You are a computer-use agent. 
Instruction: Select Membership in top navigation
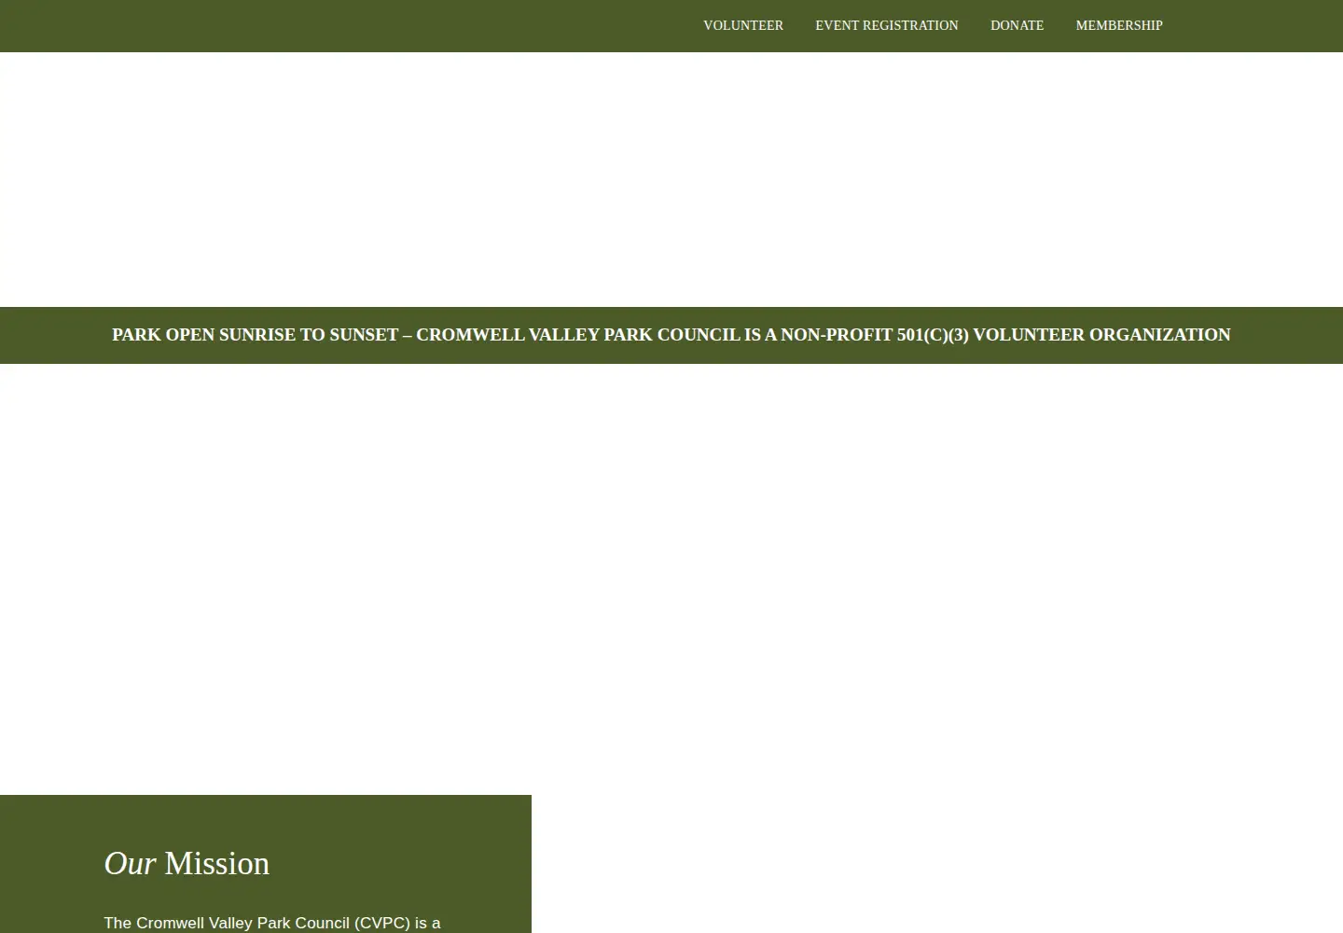pyautogui.click(x=1118, y=25)
